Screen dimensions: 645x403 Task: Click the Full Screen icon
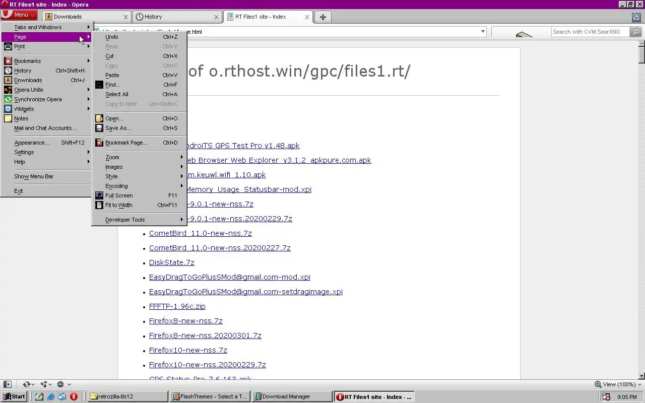coord(99,195)
